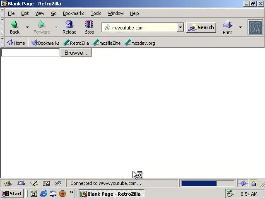Open the Navigator component in the status bar
Image resolution: width=265 pixels, height=199 pixels.
(x=8, y=183)
